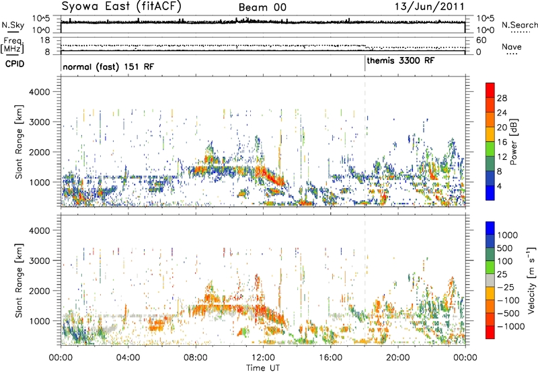Click the "Power [dB]" colorbar title
The image size is (538, 372).
click(513, 142)
